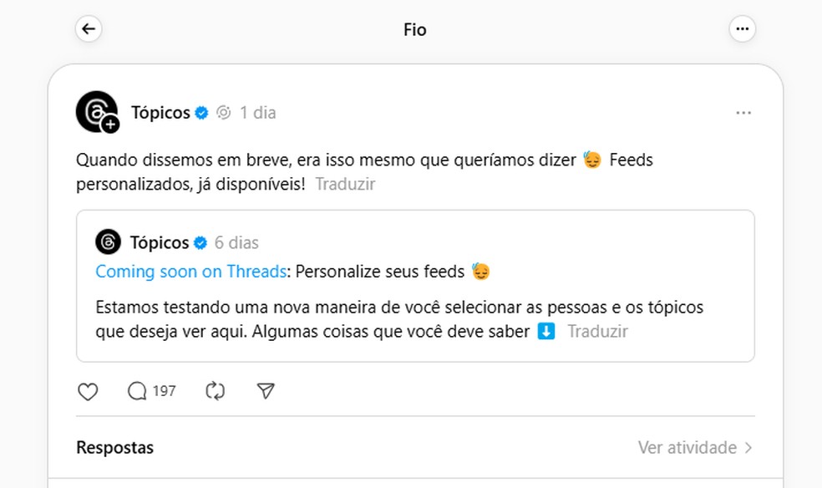Repost using the repost arrows icon

click(x=216, y=391)
